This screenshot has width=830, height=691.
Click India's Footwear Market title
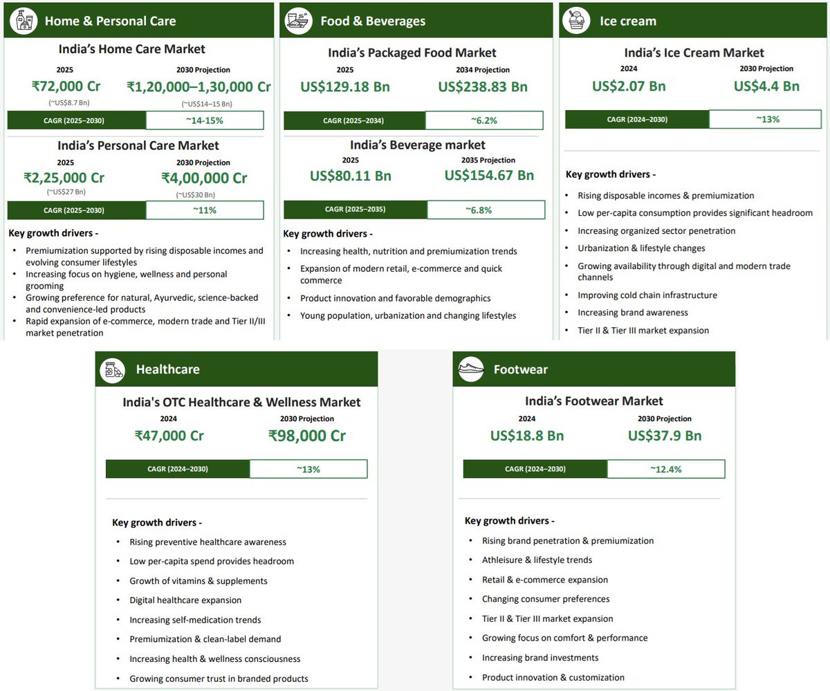point(594,401)
